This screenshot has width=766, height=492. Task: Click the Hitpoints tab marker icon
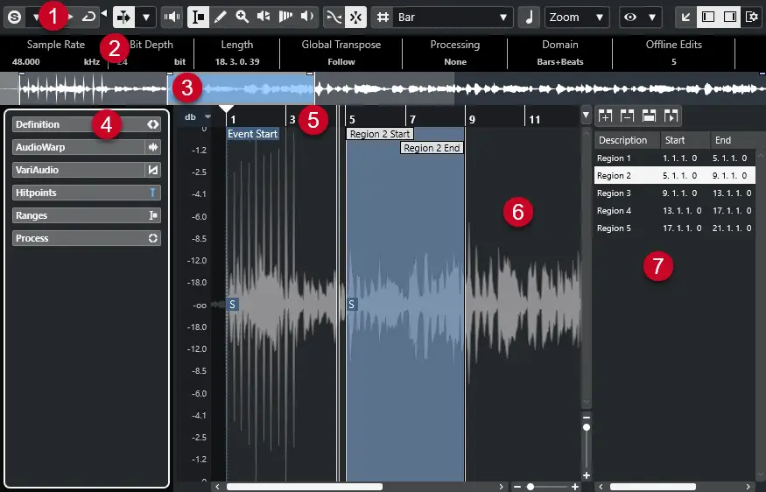[153, 193]
